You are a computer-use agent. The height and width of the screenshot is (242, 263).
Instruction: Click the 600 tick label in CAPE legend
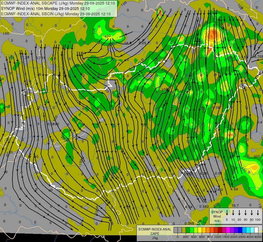coord(202,237)
